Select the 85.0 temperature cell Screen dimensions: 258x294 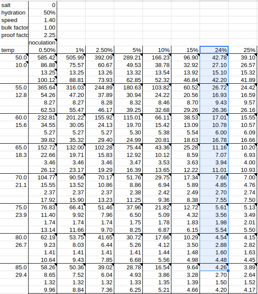[14, 268]
